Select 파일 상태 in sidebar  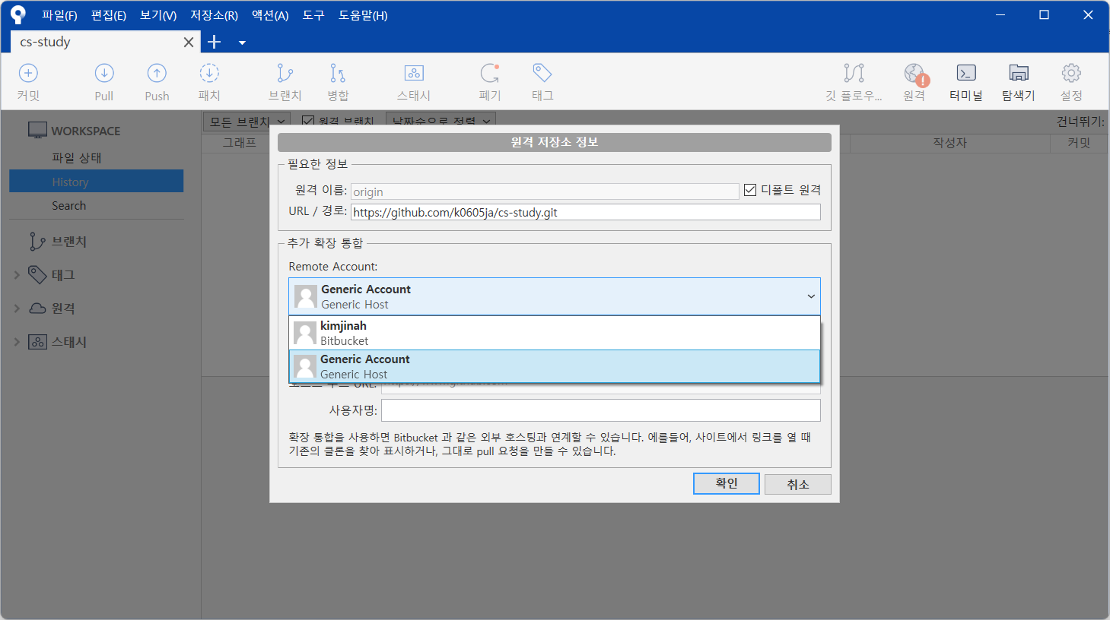(x=77, y=158)
